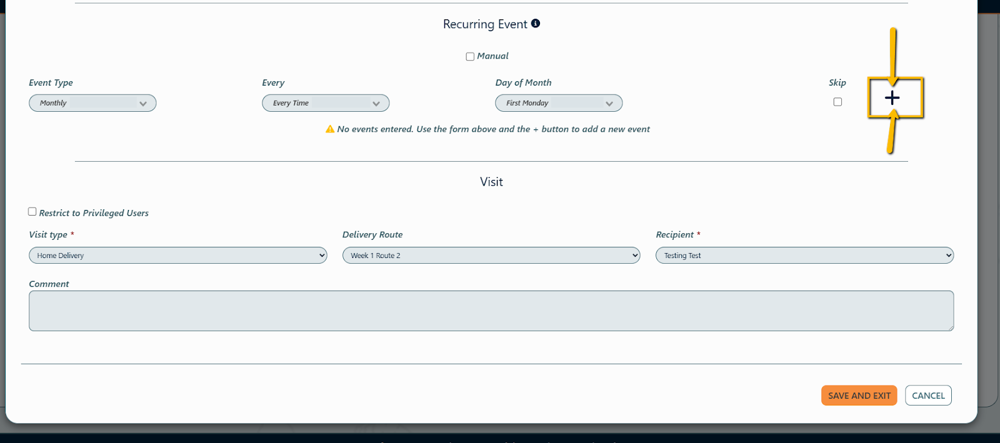Click the 'Delivery Route' label
1000x443 pixels.
pyautogui.click(x=372, y=235)
